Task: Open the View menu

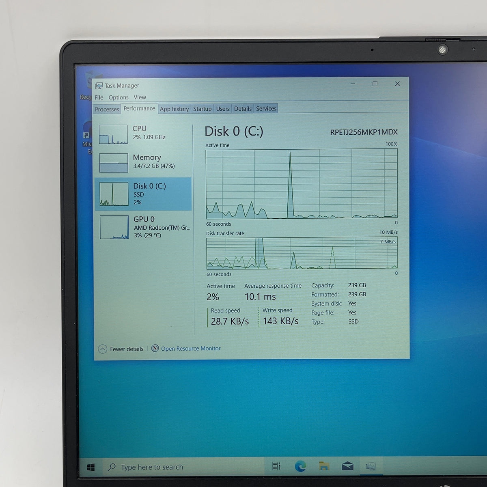Action: point(140,97)
